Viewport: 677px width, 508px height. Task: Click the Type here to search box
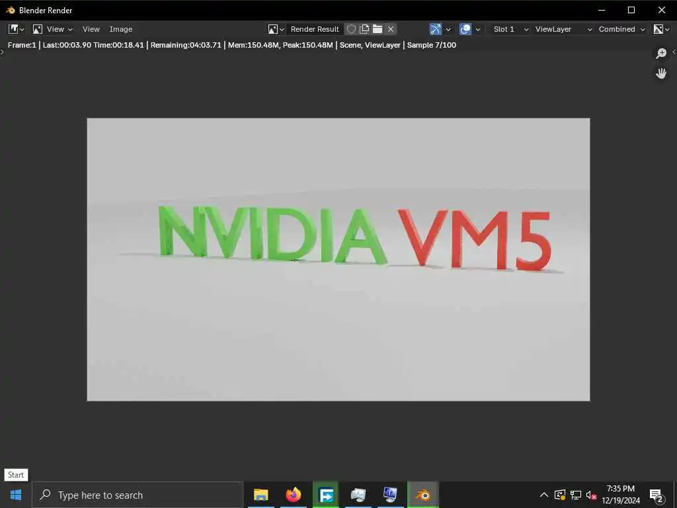click(138, 495)
